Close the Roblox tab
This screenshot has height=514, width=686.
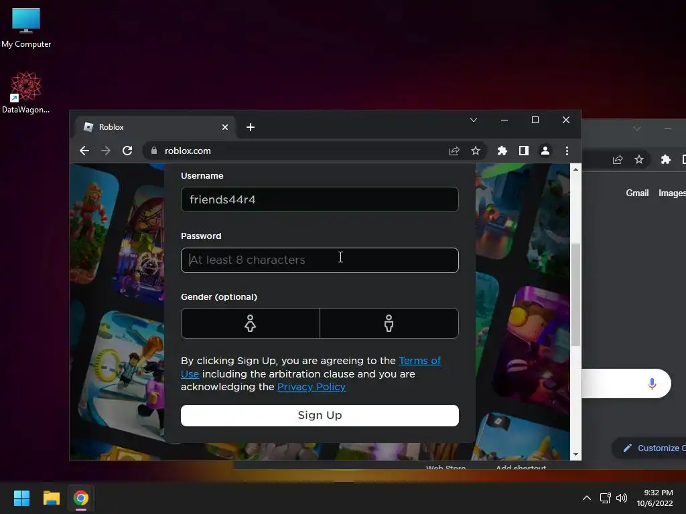[225, 127]
